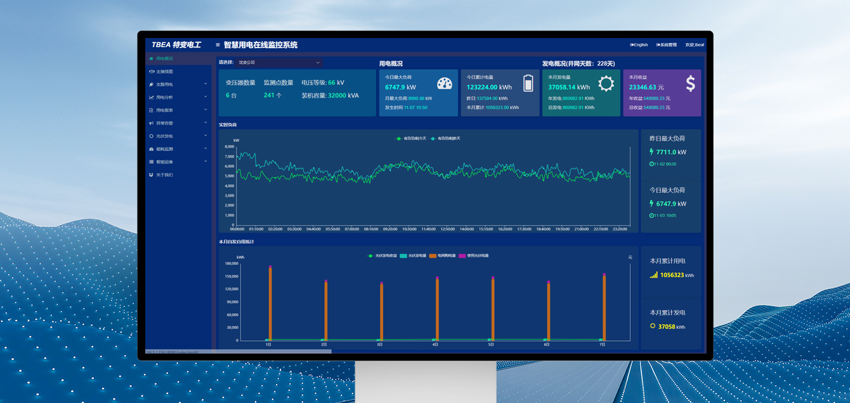Open the 用电概况 sidebar menu item

tap(164, 58)
